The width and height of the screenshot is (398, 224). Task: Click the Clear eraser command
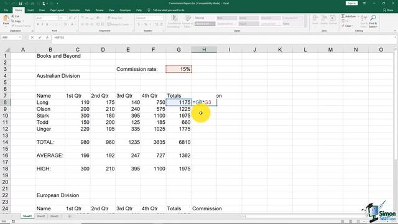click(x=346, y=26)
